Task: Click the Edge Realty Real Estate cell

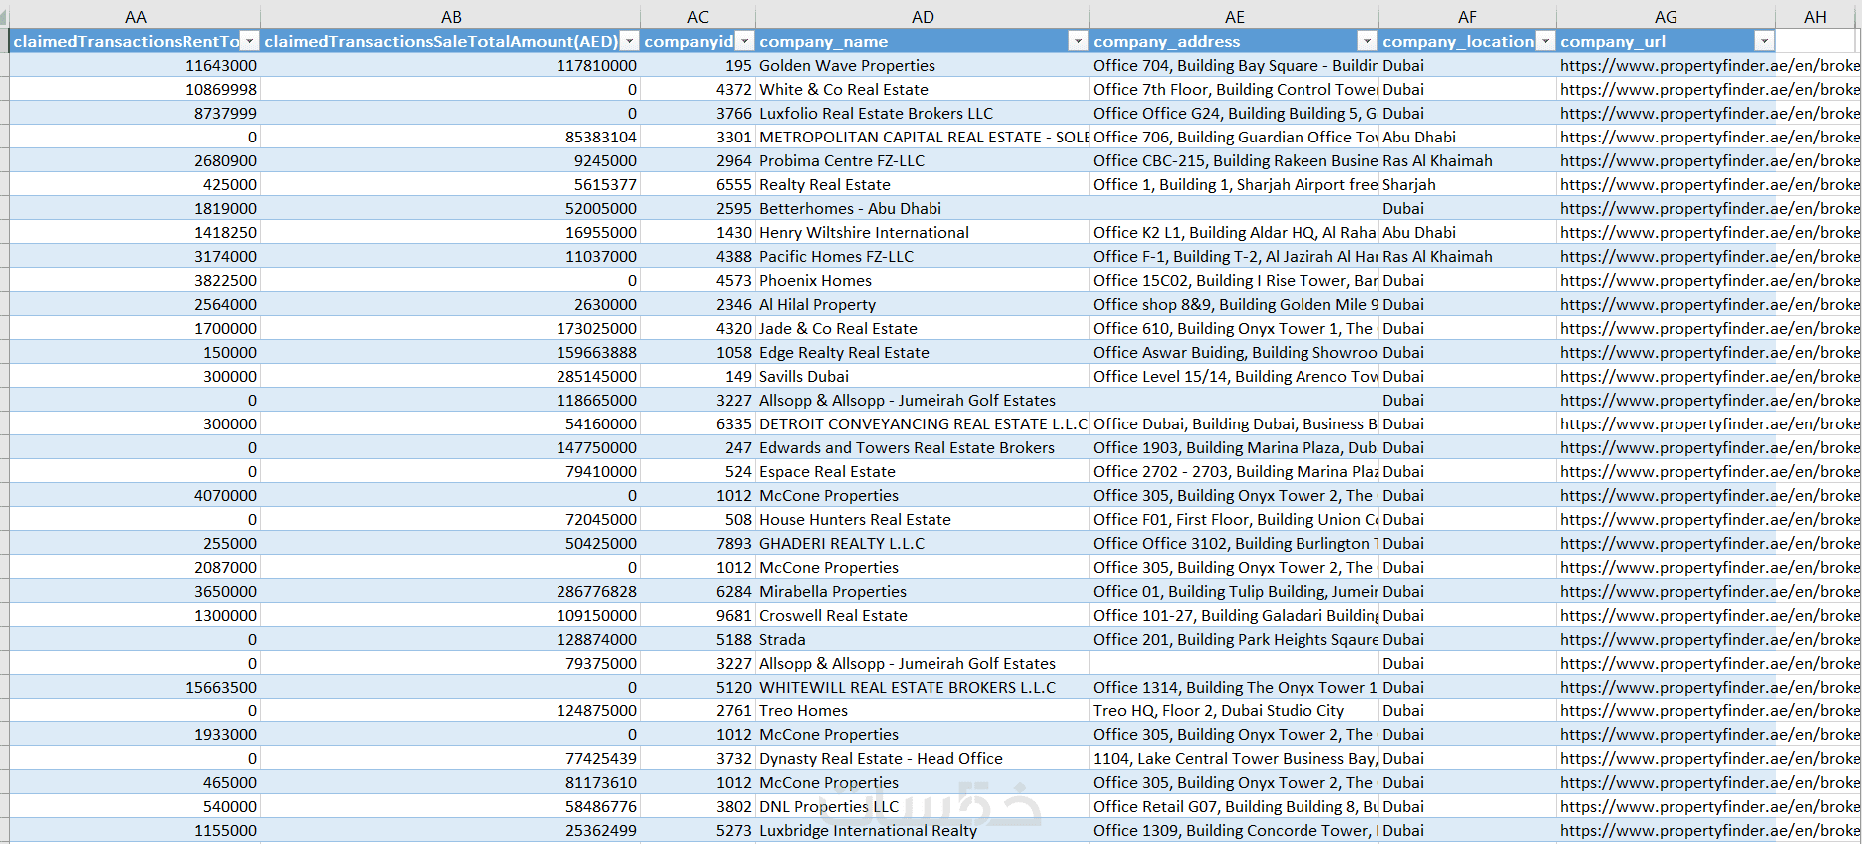Action: (x=923, y=352)
